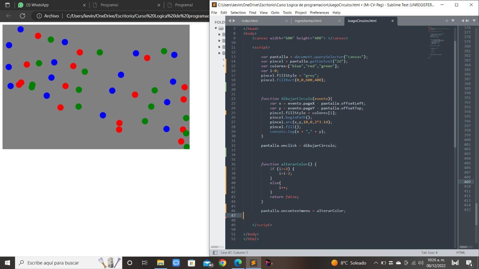Open the volume control in system tray
Screen dimensions: 479x269
pos(421,263)
